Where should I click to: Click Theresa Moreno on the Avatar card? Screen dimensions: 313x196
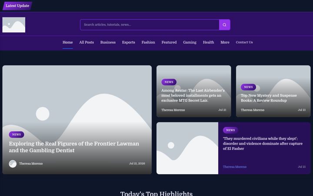click(173, 110)
